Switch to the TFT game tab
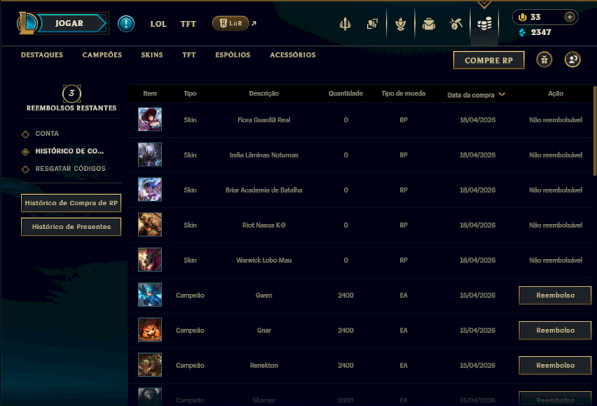 point(188,24)
